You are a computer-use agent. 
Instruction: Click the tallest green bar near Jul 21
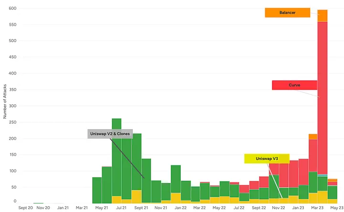[x=117, y=157]
